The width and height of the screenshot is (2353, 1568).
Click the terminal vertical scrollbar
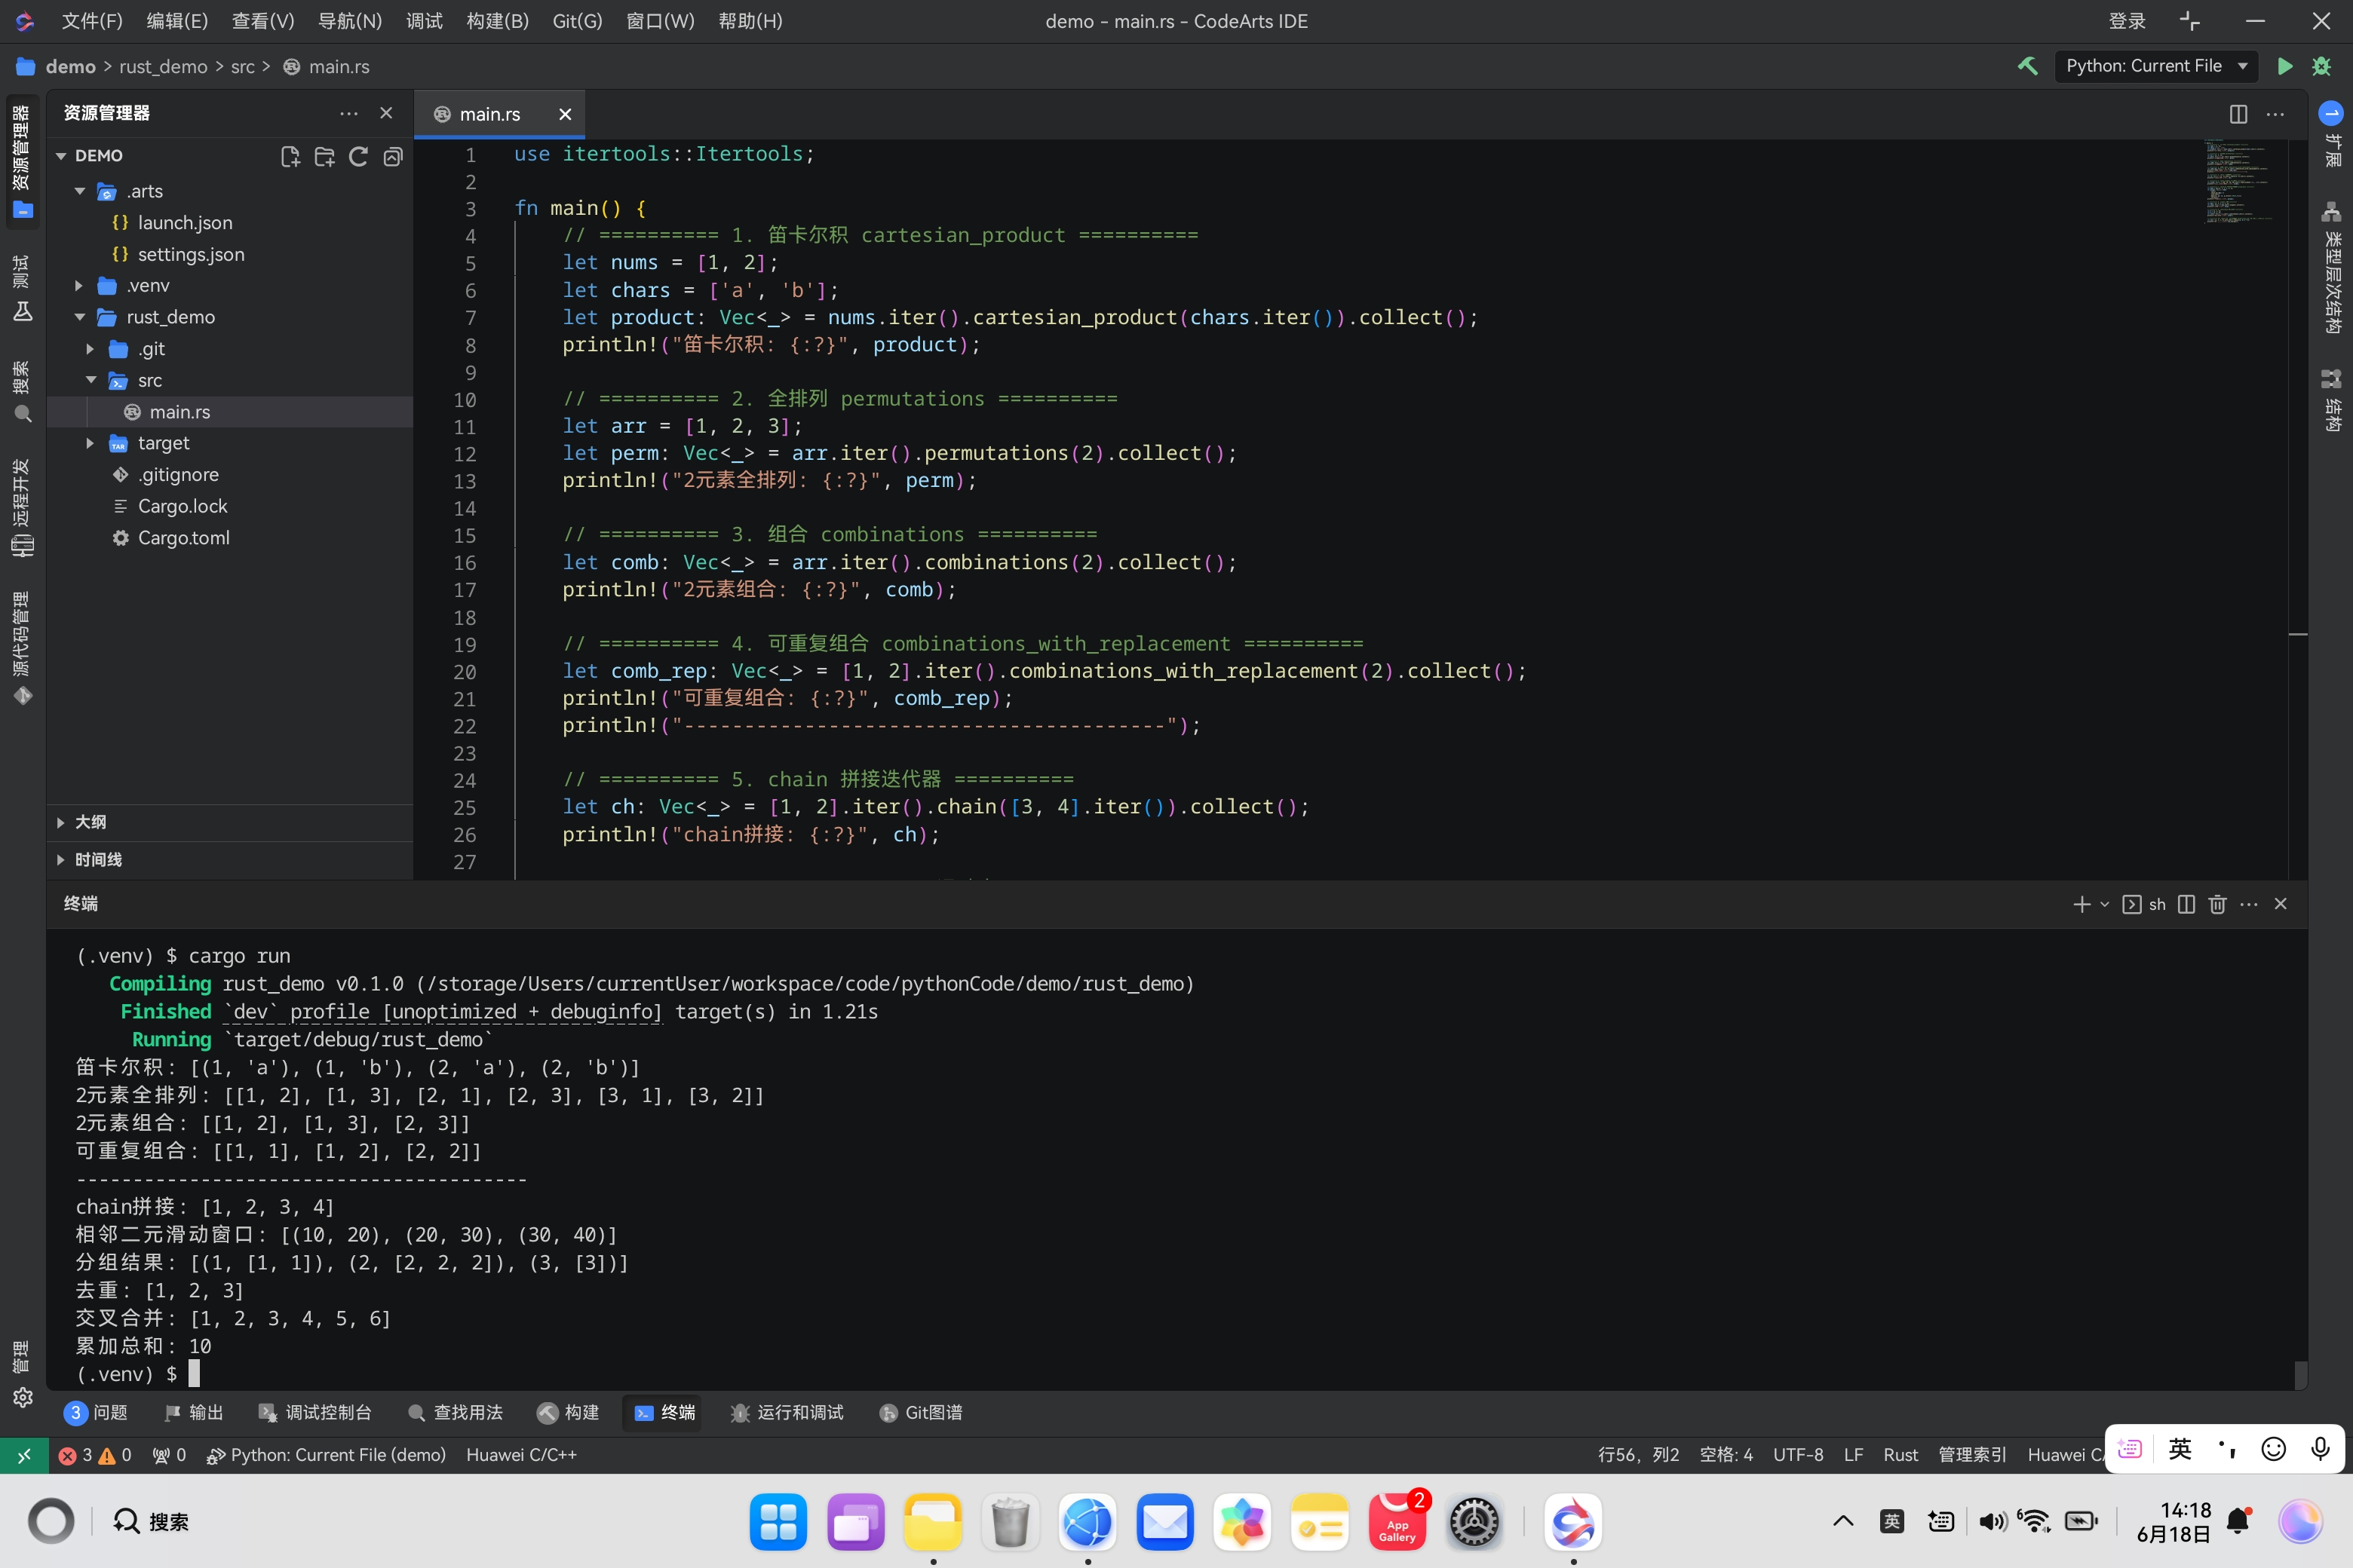(x=2300, y=1375)
